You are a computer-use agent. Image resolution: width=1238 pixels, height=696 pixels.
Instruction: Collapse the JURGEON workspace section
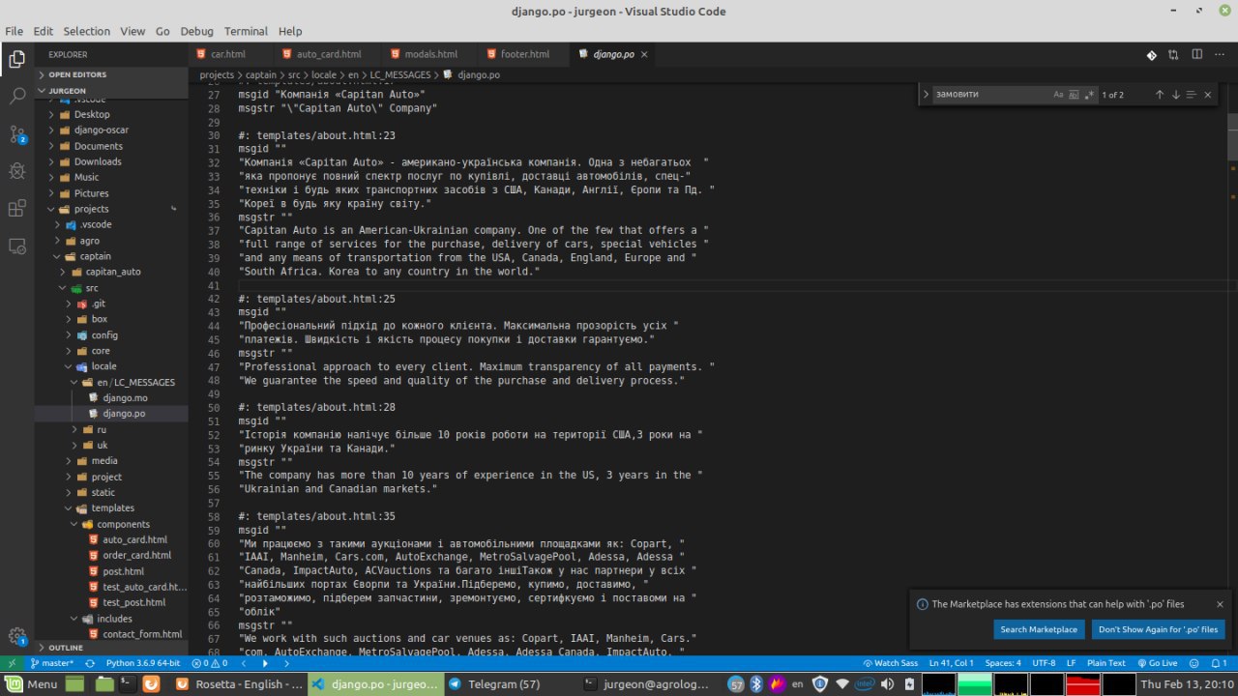pyautogui.click(x=111, y=91)
